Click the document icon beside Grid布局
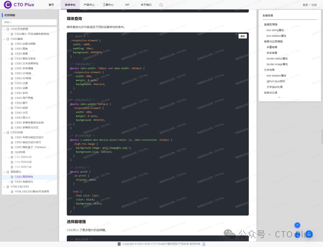Viewport: 323px width, 247px height. click(12, 152)
